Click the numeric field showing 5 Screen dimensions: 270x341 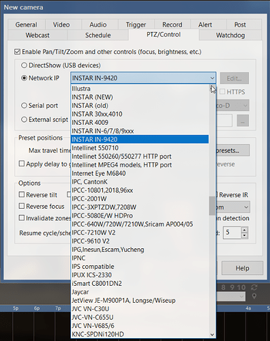tap(232, 233)
